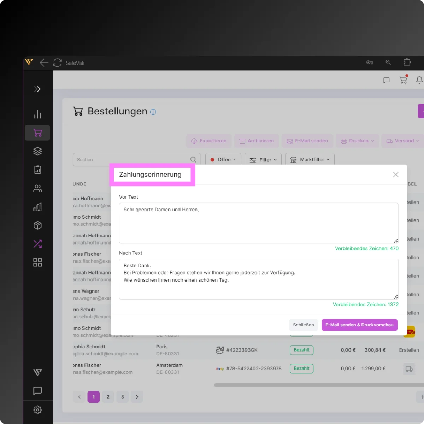Expand the sidebar with double chevron
Screen dimensions: 424x424
coord(37,89)
